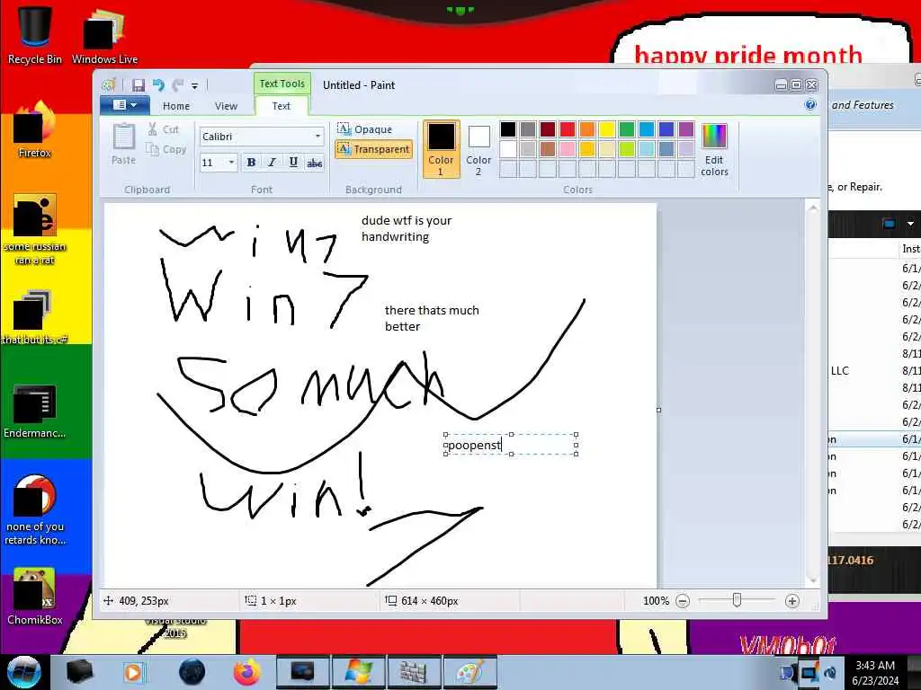
Task: Click the Paint taskbar button
Action: (x=469, y=672)
